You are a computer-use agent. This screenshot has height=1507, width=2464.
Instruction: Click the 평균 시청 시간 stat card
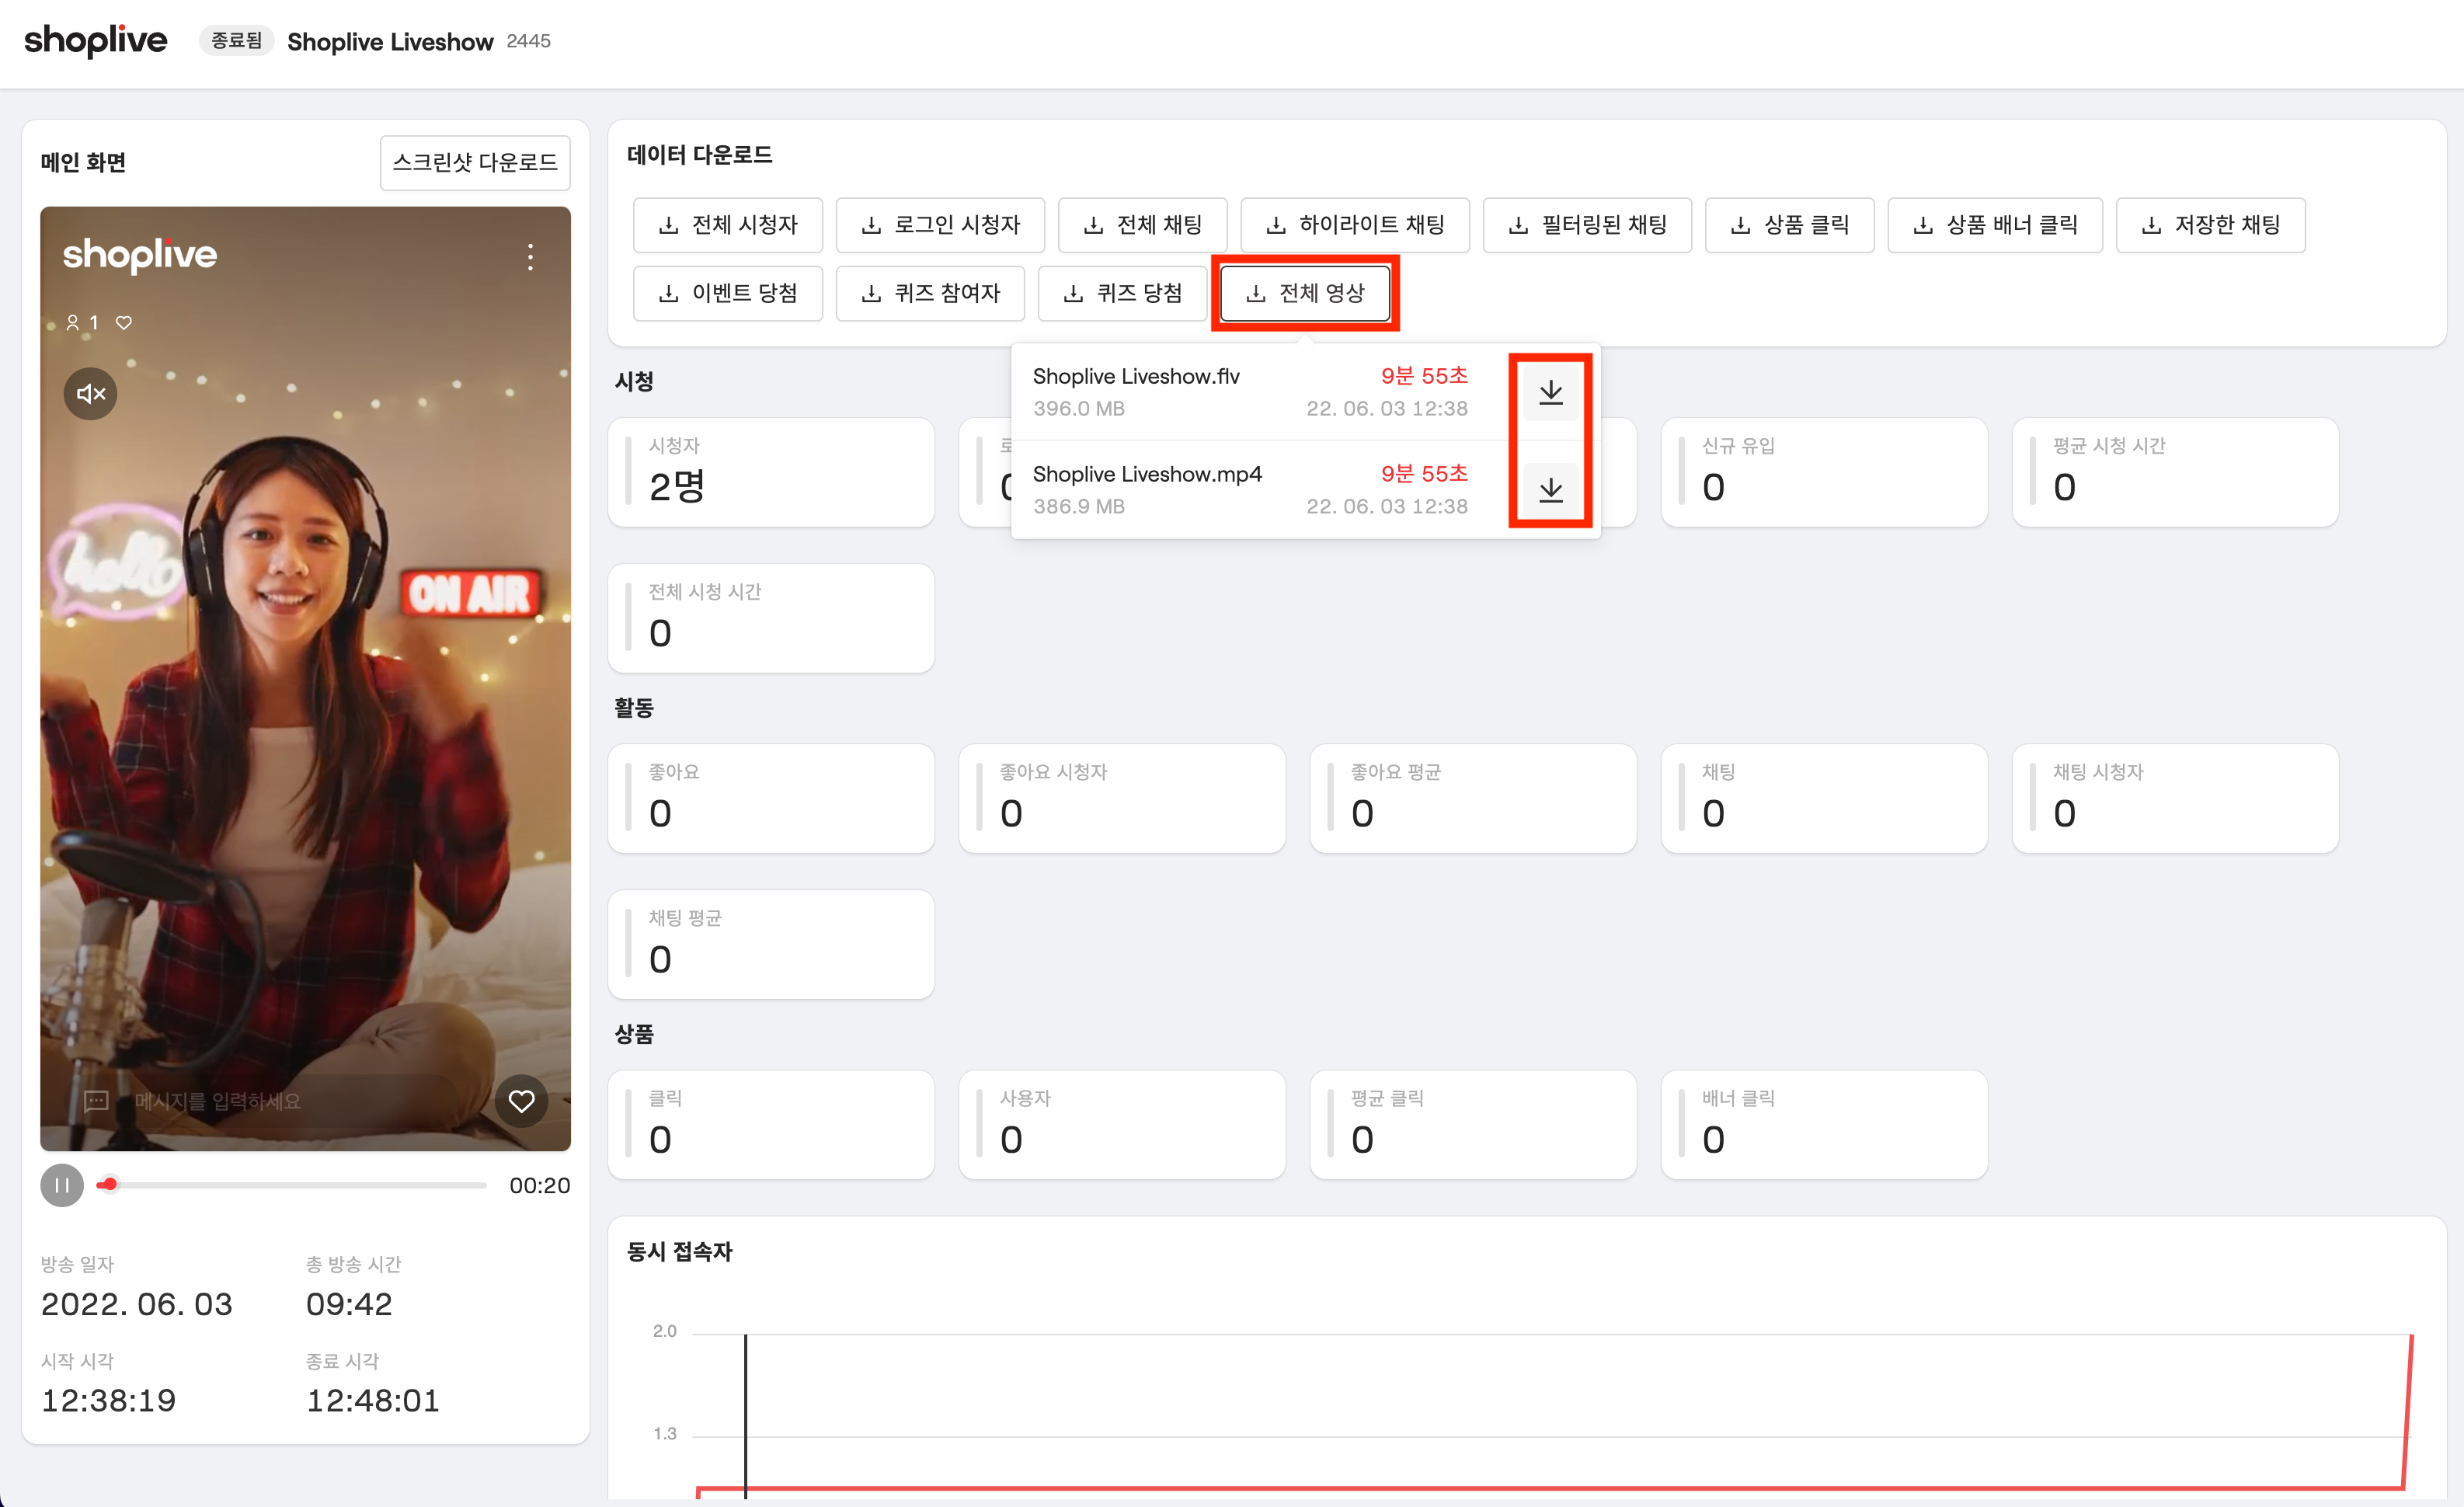2175,472
